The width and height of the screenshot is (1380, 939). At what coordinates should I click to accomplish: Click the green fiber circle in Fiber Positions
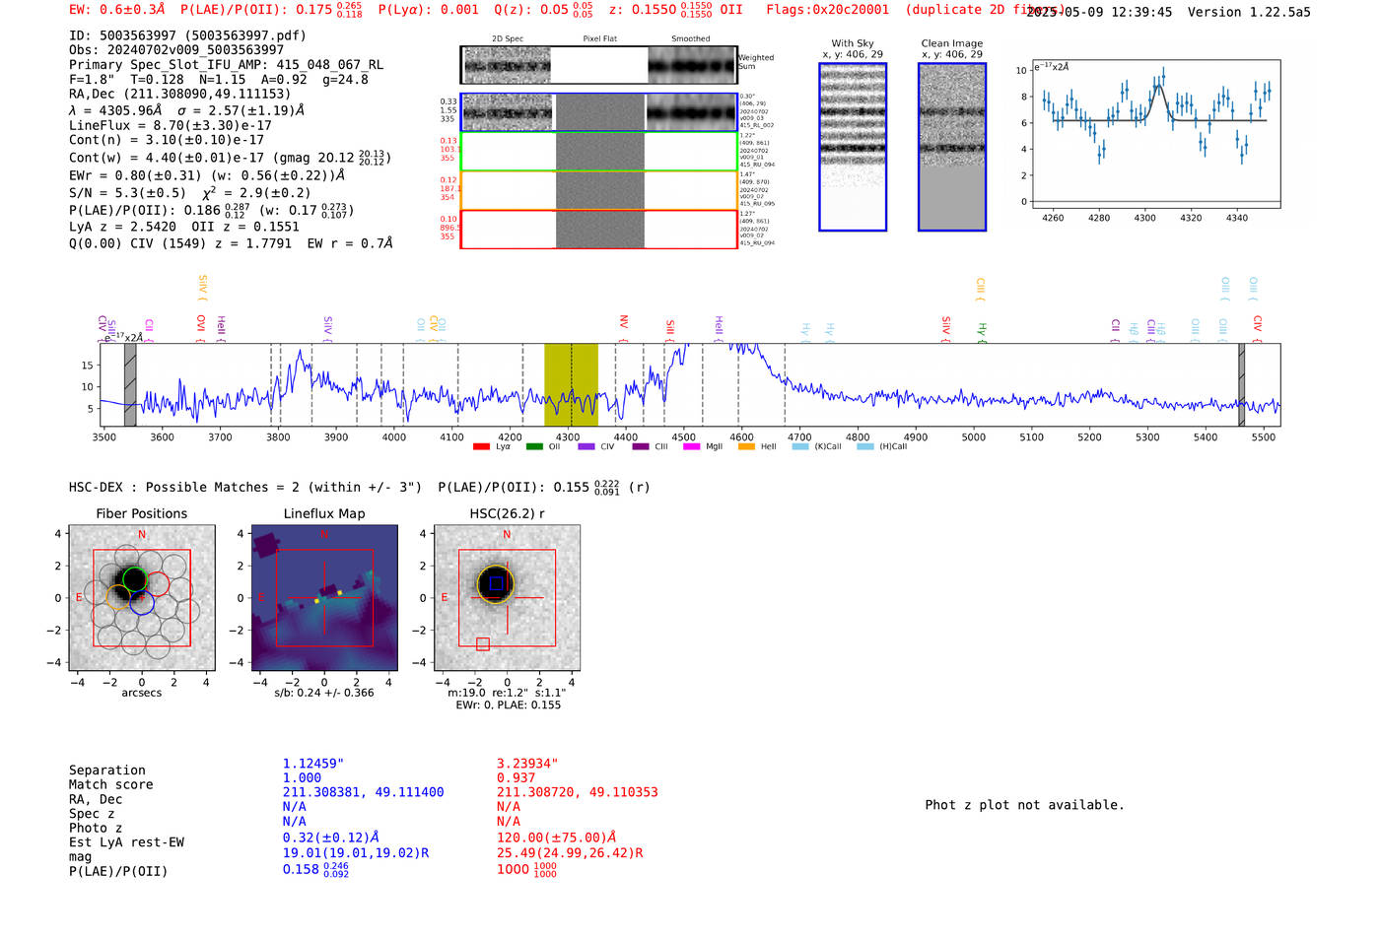[x=135, y=579]
